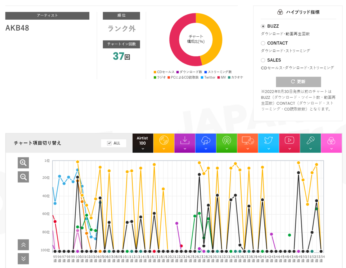Click the 40位 axis label
This screenshot has width=346, height=268.
point(46,196)
